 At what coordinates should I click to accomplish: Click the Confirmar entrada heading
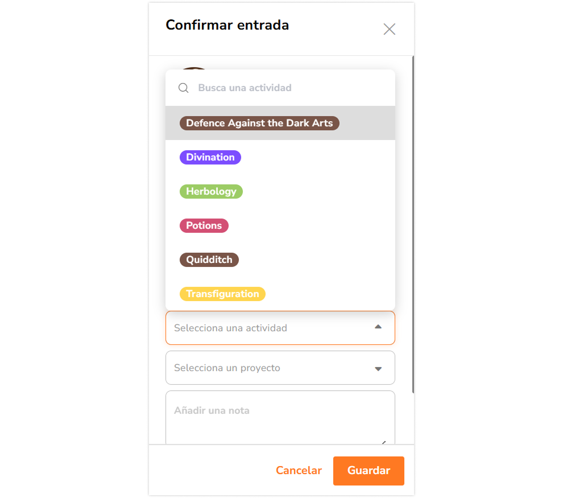[227, 25]
